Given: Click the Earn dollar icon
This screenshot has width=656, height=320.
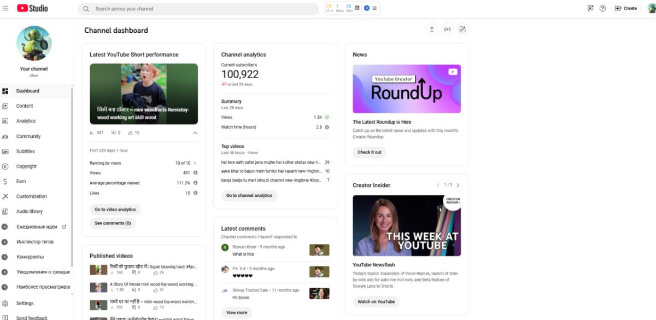Looking at the screenshot, I should 5,181.
